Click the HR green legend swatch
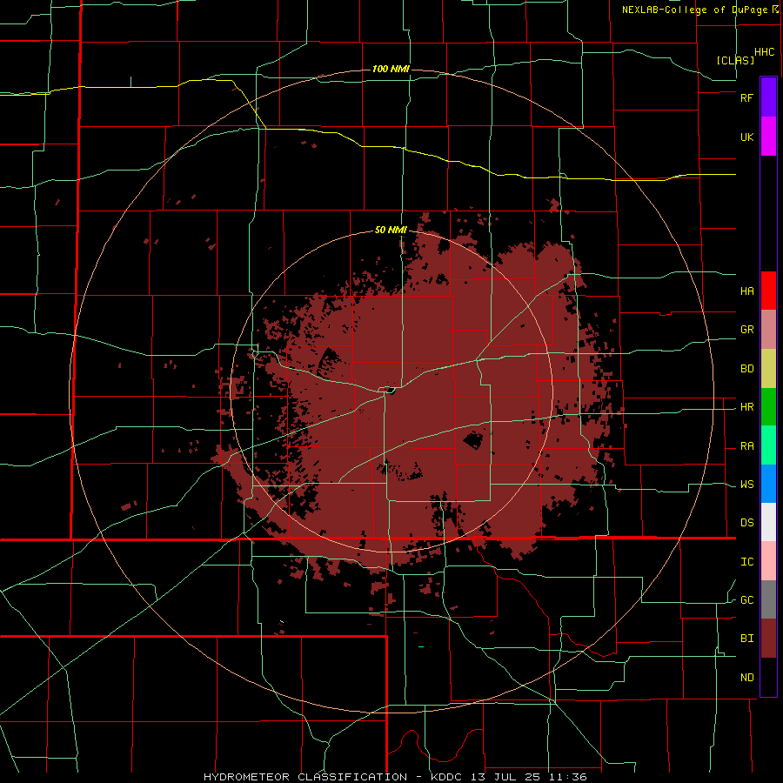783x783 pixels. [x=768, y=407]
